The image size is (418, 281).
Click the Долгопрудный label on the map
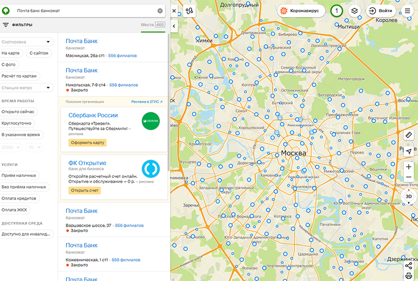(239, 5)
